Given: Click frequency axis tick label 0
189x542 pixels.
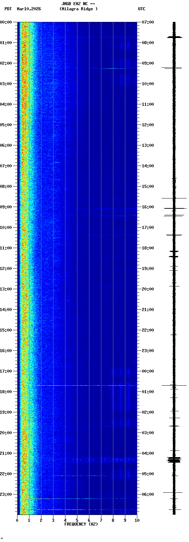Looking at the screenshot, I should click(x=17, y=520).
